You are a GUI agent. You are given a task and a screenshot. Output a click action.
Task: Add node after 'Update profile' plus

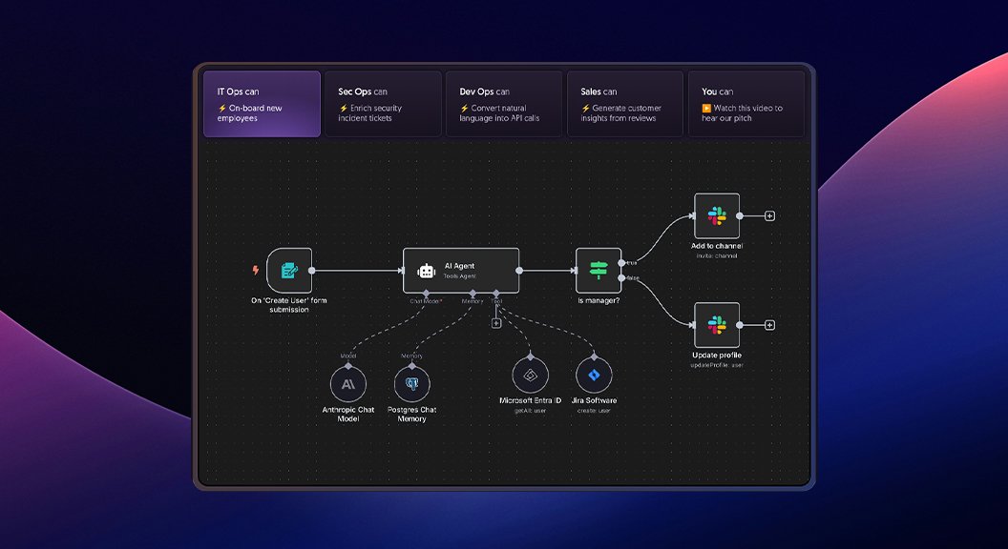coord(769,325)
